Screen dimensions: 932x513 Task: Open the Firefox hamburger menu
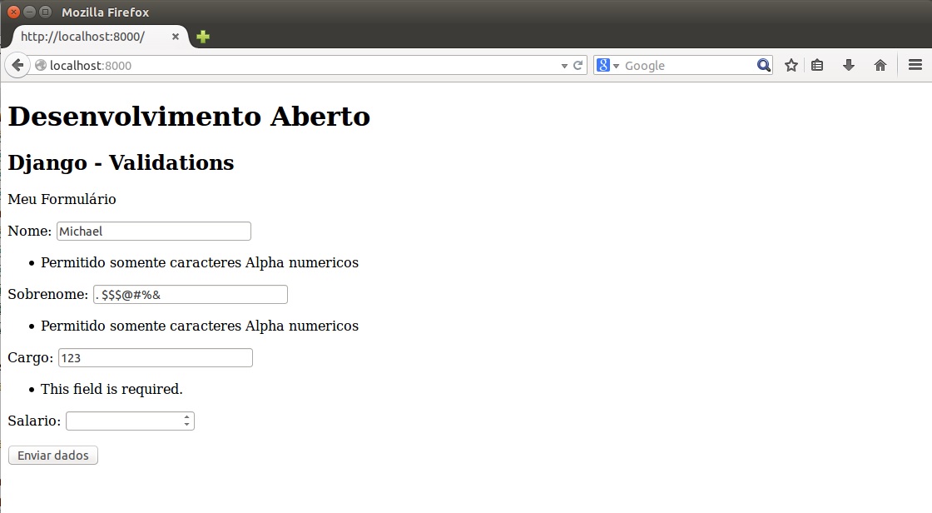tap(915, 65)
